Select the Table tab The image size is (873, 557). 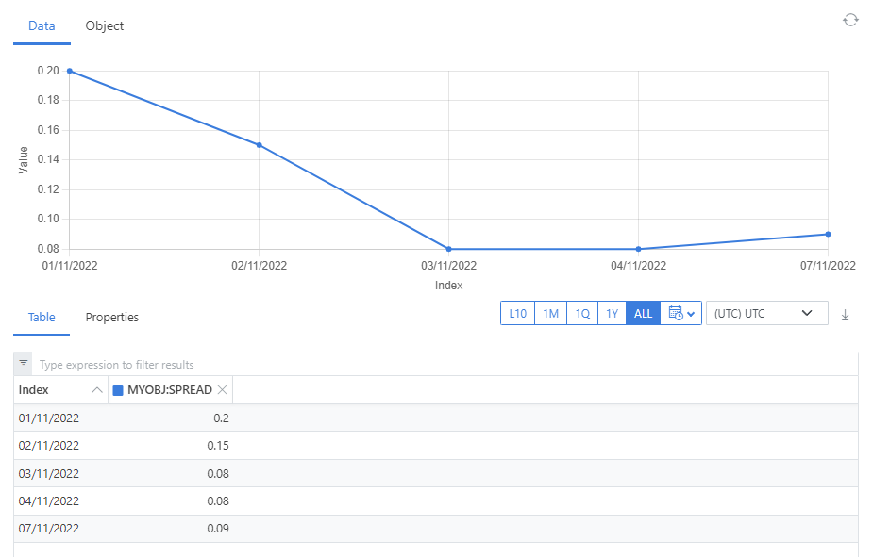point(42,318)
